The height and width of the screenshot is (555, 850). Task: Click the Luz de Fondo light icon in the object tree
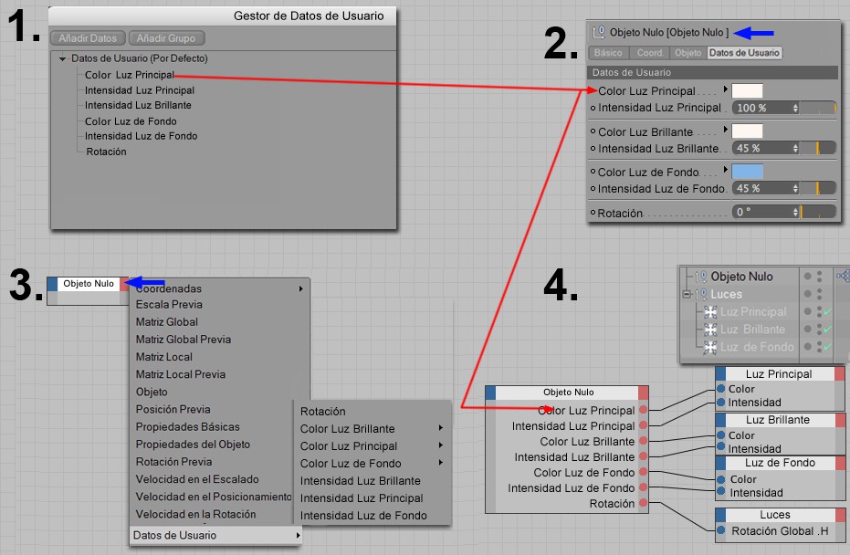(x=710, y=347)
